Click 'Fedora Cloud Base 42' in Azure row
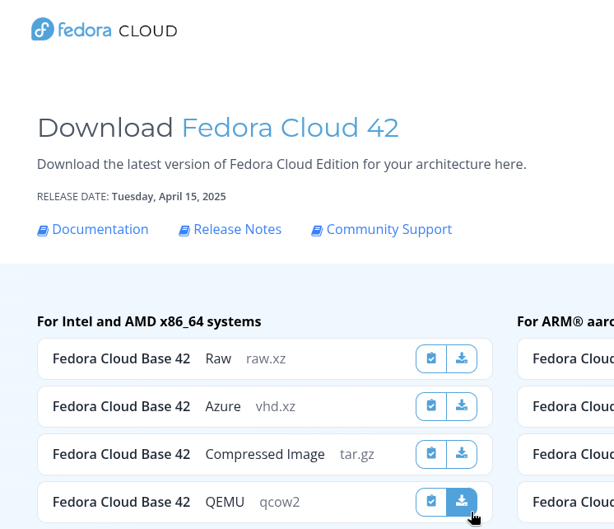The width and height of the screenshot is (614, 529). pyautogui.click(x=121, y=407)
